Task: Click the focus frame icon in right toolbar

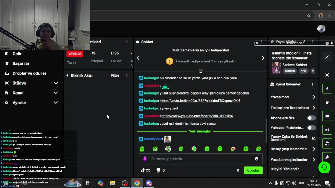Action: click(327, 75)
